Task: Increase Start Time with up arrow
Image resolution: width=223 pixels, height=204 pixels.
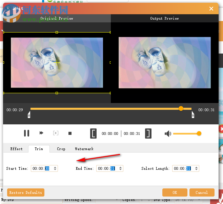Action: (55, 167)
